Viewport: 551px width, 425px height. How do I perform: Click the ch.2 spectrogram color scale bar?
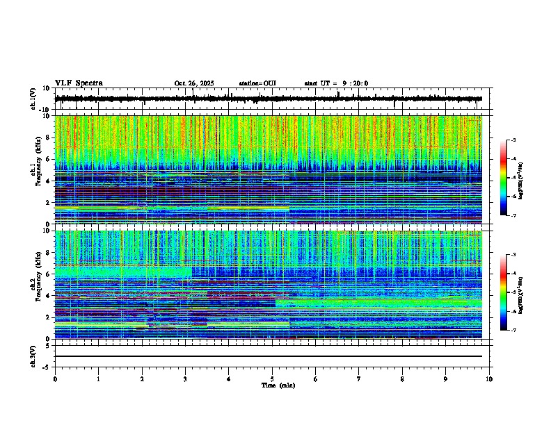[503, 292]
